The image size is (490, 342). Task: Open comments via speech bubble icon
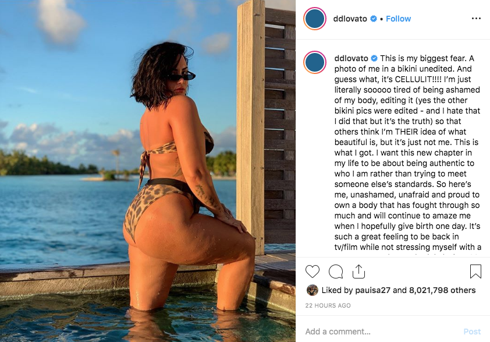(x=336, y=272)
